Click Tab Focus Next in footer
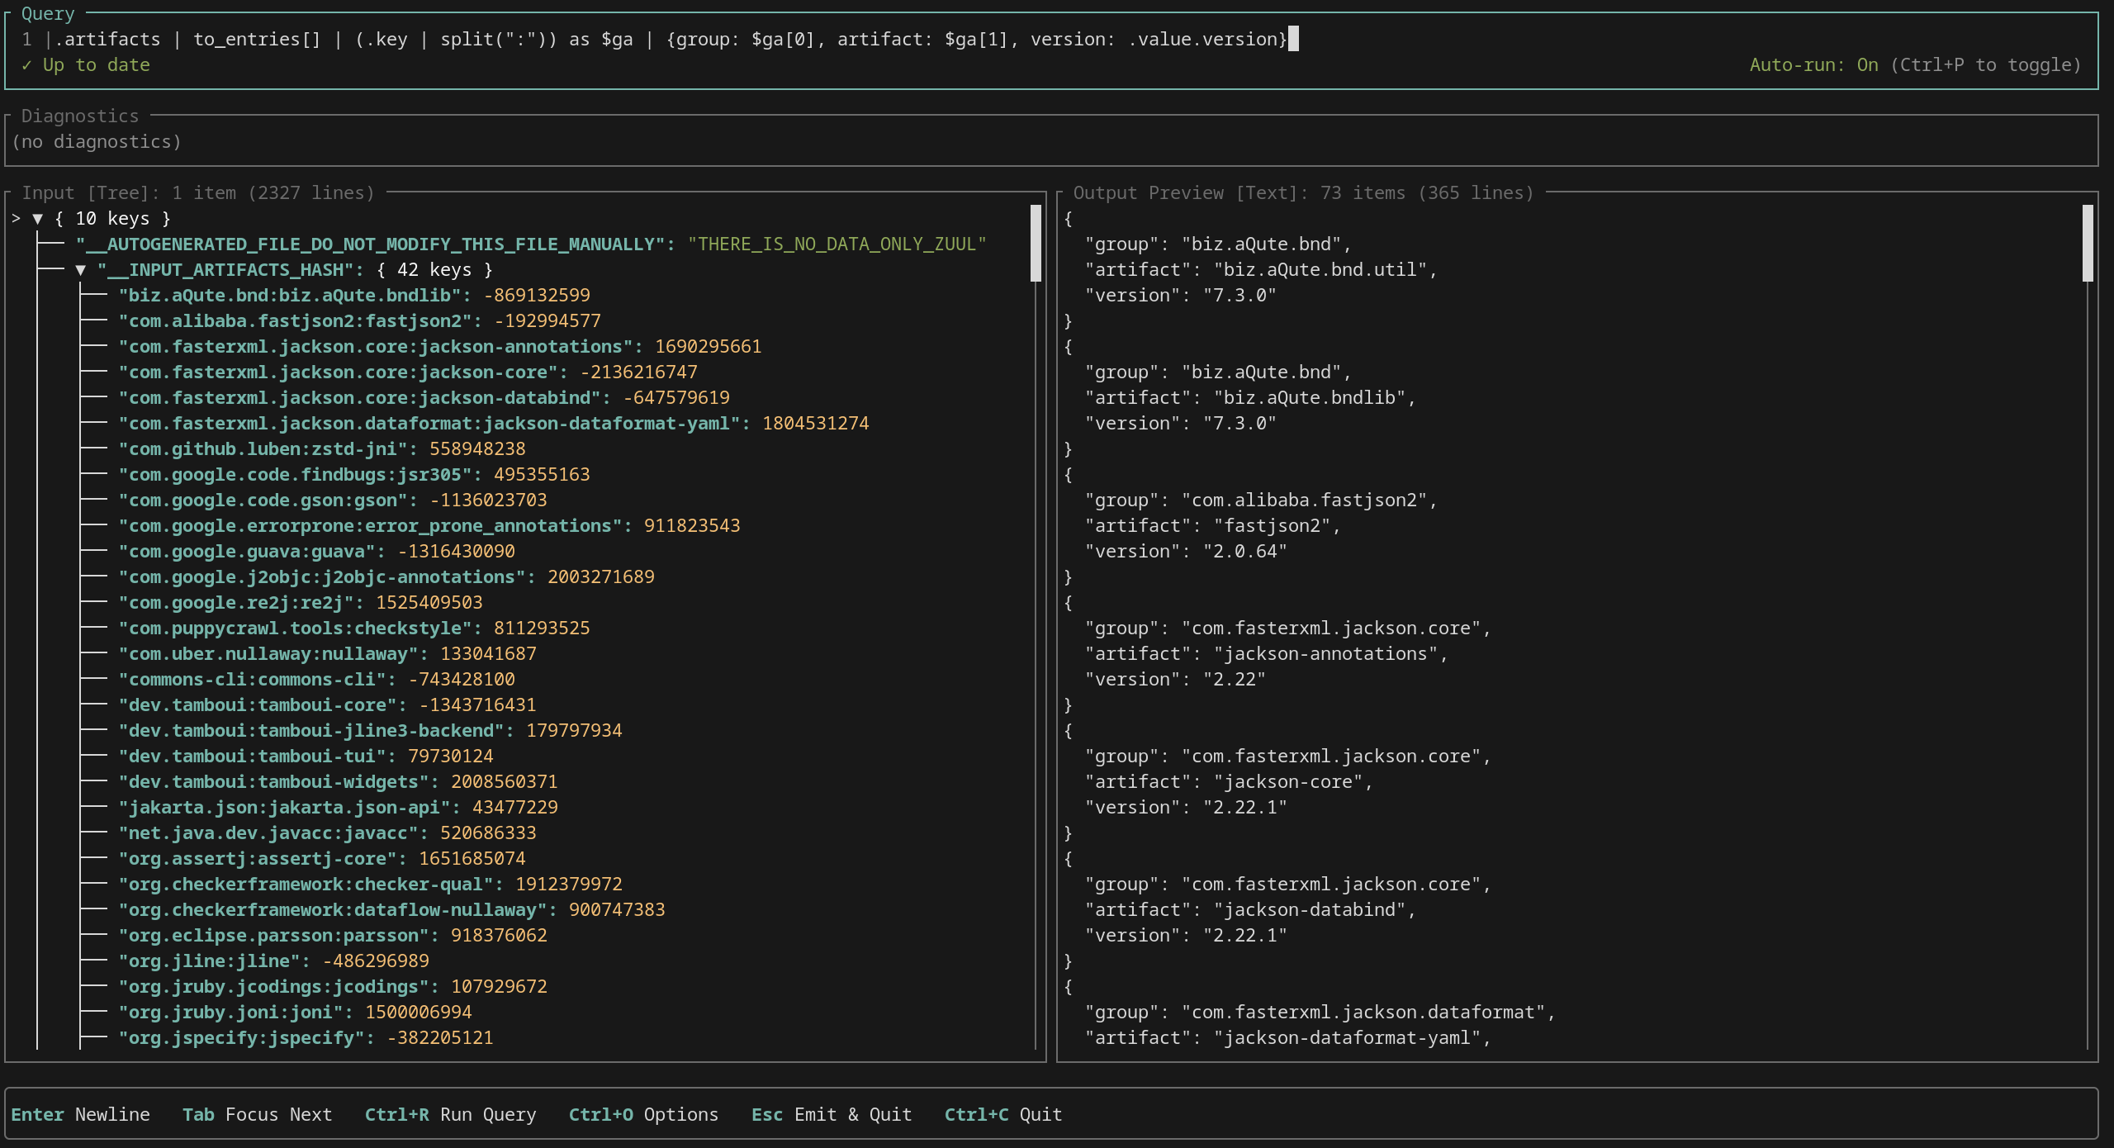 click(x=257, y=1115)
